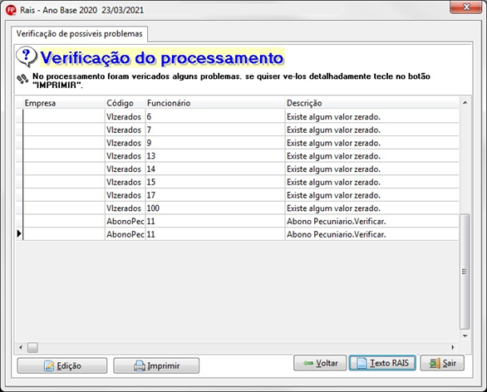
Task: Click the horizontal scrollbar right arrow
Action: click(453, 347)
